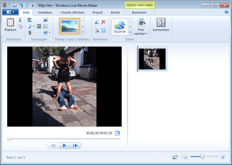Zoom in timeline with plus icon
Viewport: 232px width, 165px height.
point(223,157)
